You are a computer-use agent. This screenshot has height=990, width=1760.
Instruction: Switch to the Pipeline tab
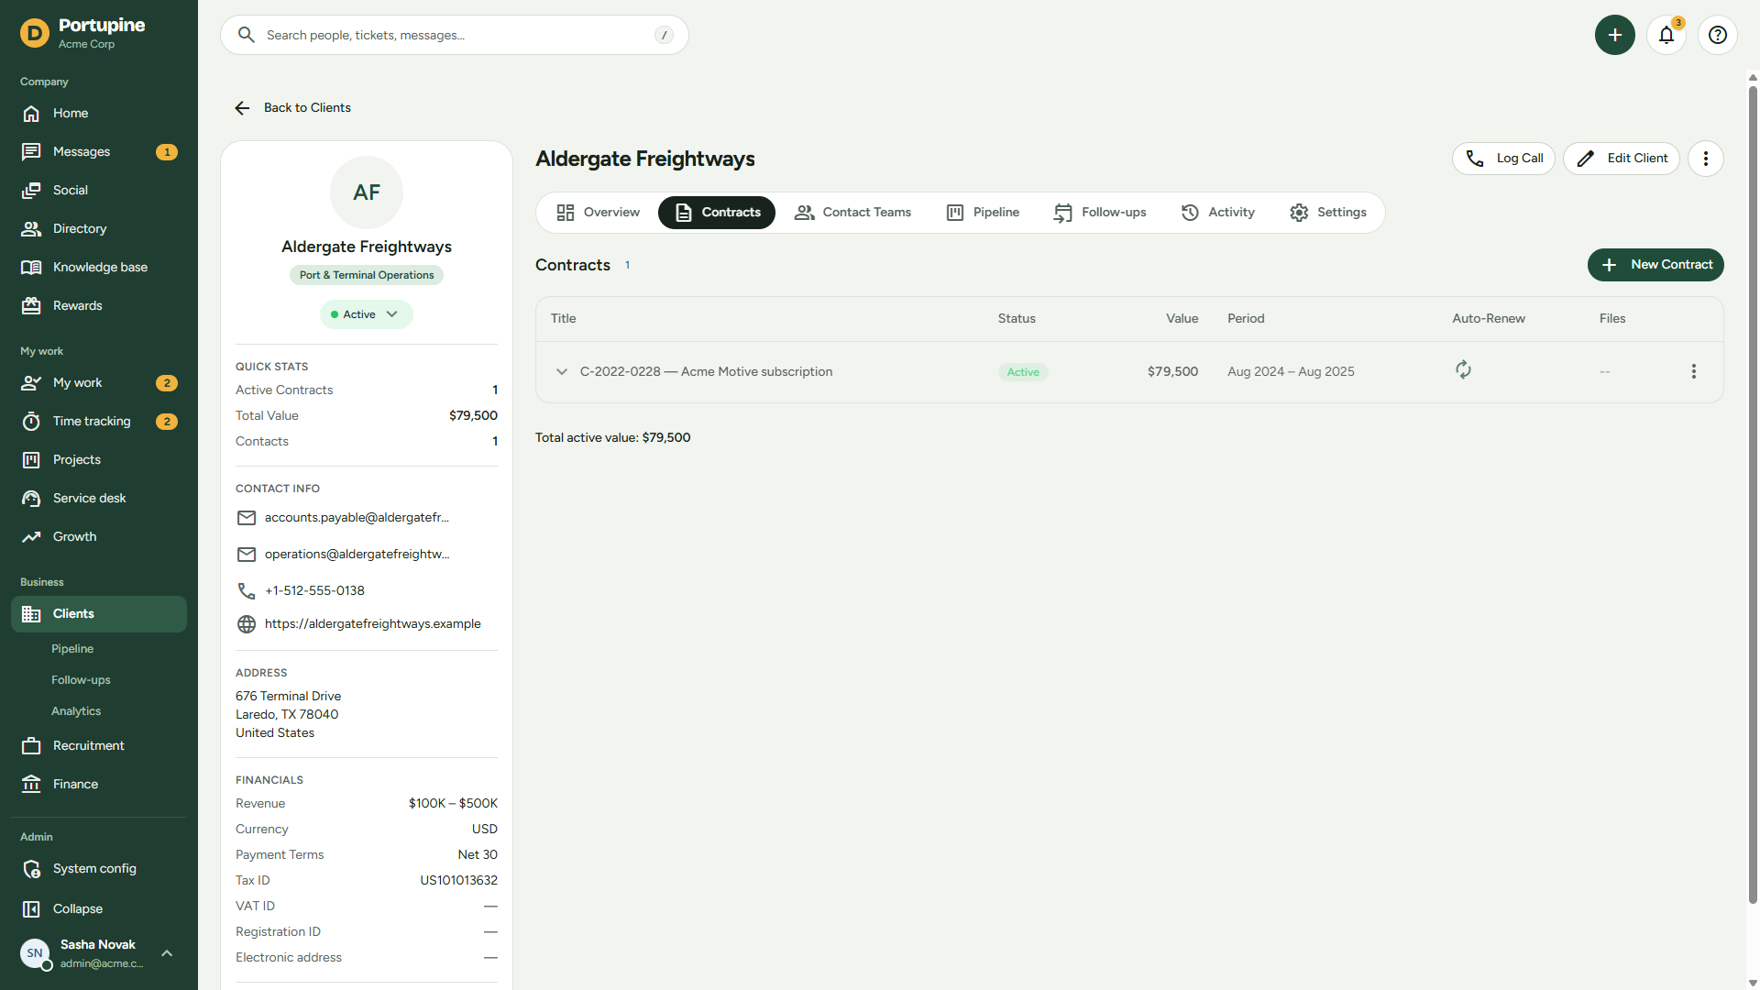point(983,213)
